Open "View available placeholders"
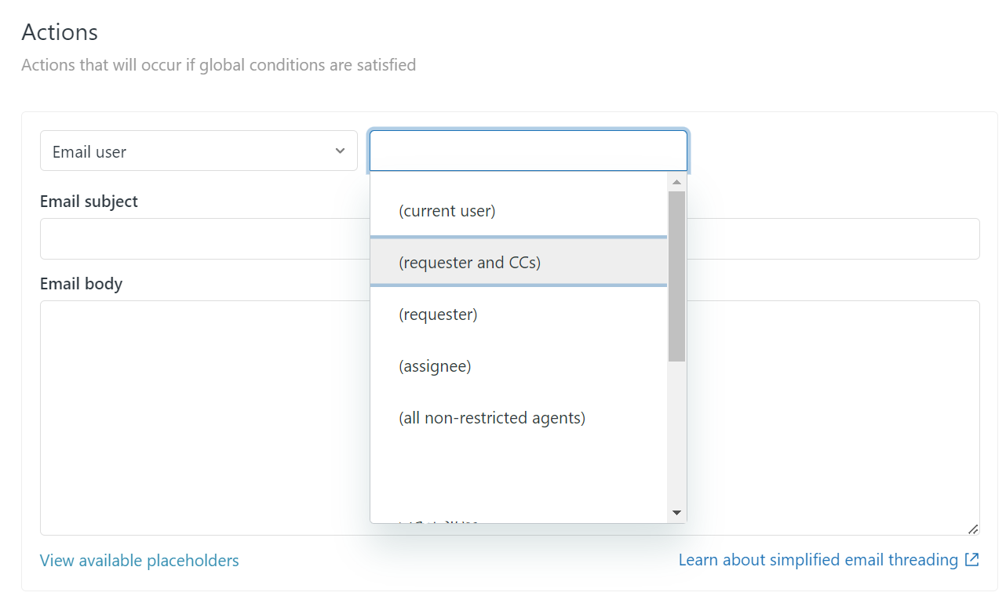1006x596 pixels. pos(139,560)
